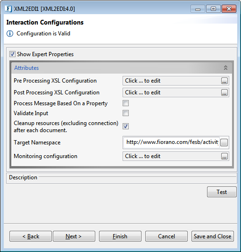Click the info icon beside Configuration is Valid

click(x=10, y=34)
